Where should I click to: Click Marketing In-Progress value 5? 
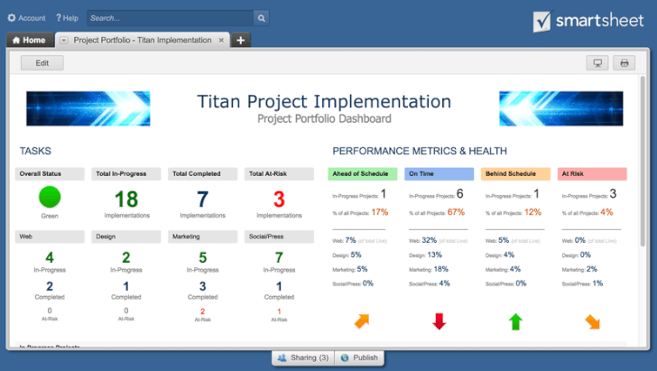202,257
